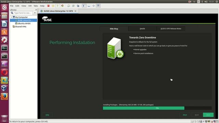Viewport: 219px width, 123px height.
Task: Click the printer status bar icon
Action: (206, 122)
